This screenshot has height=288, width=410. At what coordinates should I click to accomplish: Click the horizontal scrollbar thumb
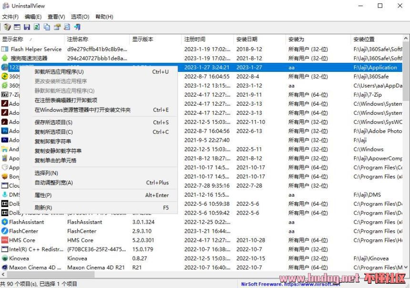(x=51, y=274)
